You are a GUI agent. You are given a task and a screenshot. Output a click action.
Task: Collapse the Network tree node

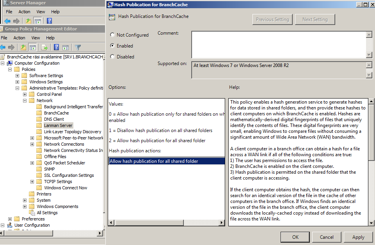(25, 100)
